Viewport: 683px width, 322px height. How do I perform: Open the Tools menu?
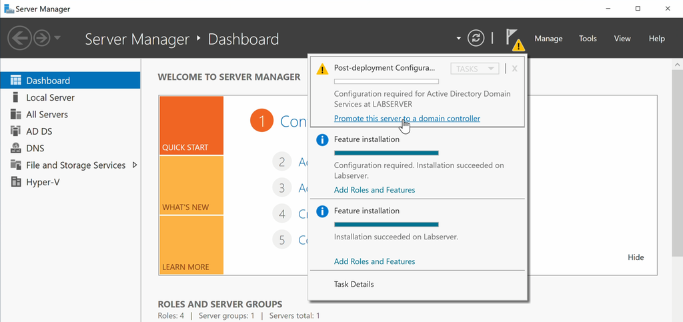point(588,38)
